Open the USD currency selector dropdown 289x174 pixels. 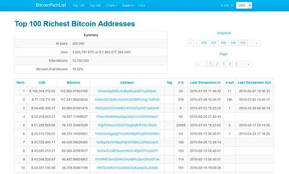coord(244,6)
